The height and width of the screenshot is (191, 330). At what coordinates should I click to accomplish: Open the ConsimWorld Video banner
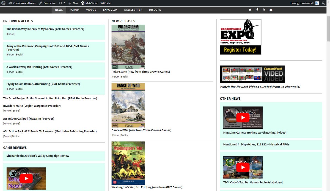[252, 74]
